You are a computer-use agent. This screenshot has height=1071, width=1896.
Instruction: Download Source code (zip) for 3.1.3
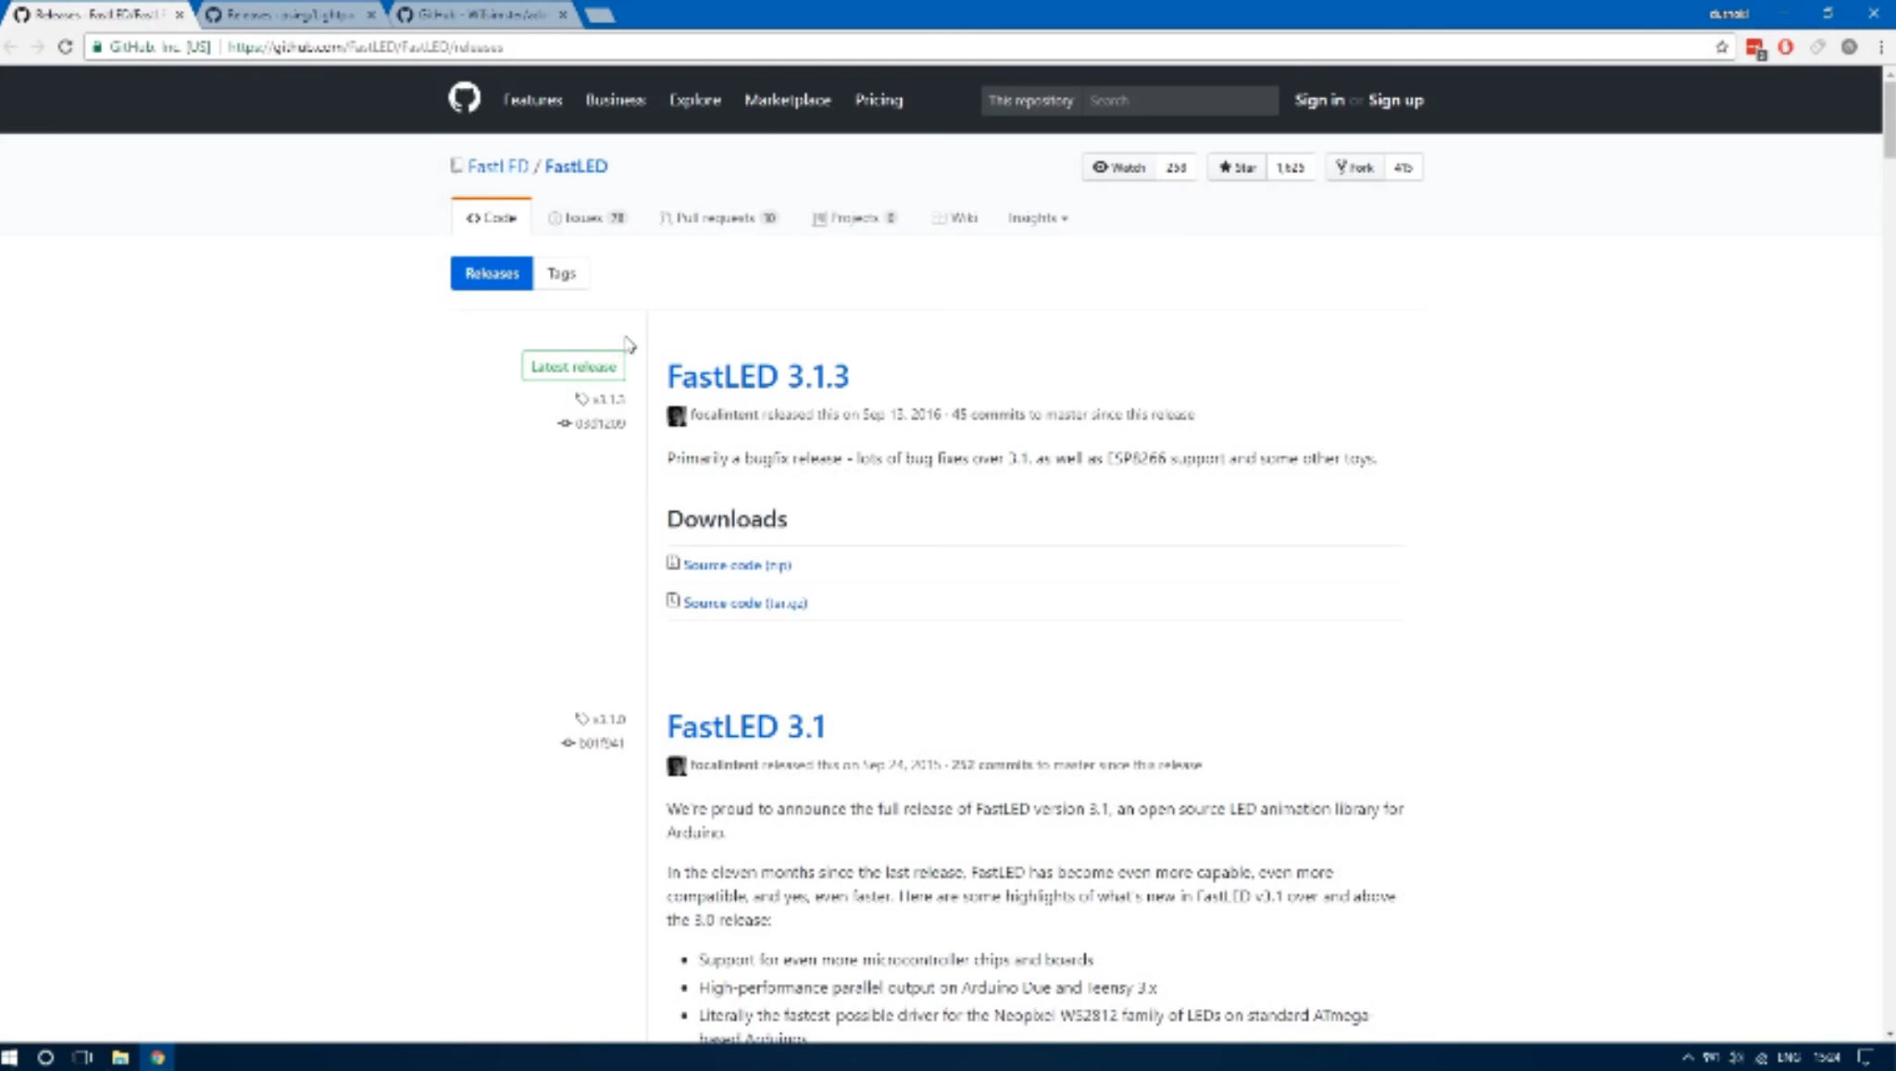(737, 565)
